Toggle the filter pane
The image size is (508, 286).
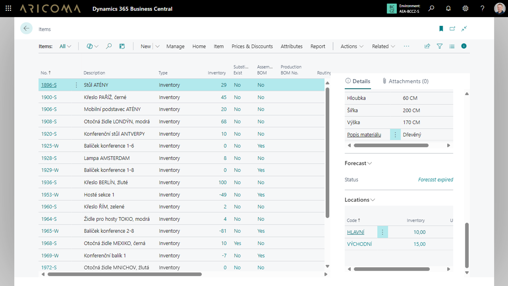tap(440, 46)
